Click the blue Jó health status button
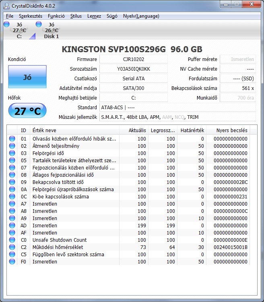264x302 pixels. 27,77
